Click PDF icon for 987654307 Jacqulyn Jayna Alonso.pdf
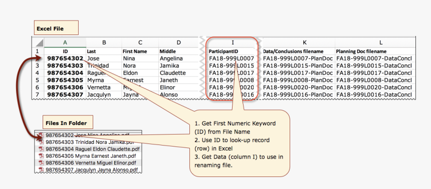The width and height of the screenshot is (431, 189). (41, 170)
